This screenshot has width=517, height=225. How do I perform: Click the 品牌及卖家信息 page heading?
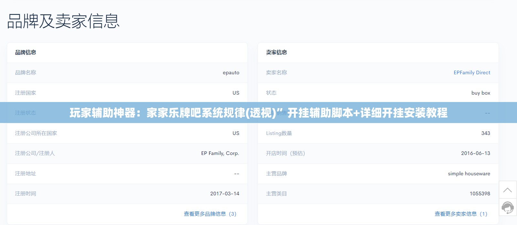(x=63, y=21)
